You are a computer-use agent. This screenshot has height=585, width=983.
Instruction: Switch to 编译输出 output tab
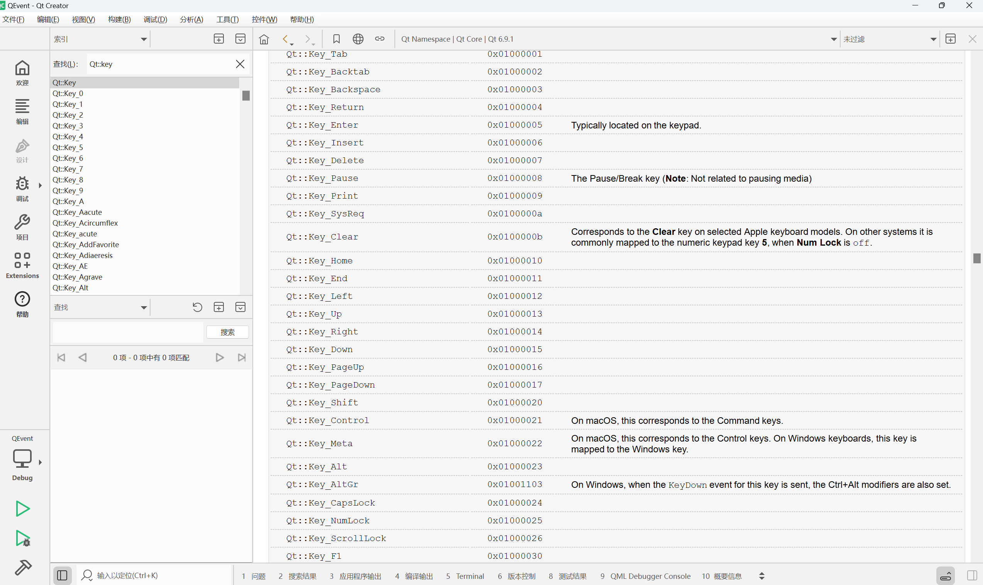click(x=414, y=576)
